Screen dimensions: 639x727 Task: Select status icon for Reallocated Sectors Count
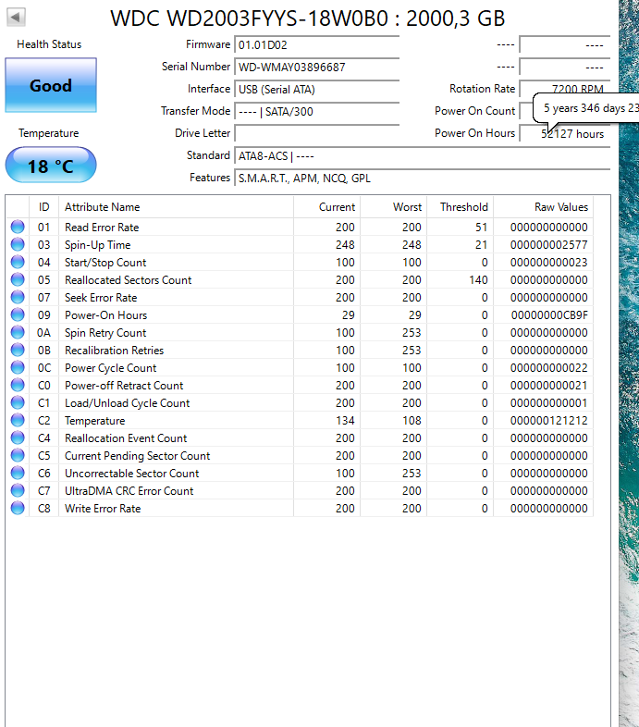pyautogui.click(x=18, y=280)
